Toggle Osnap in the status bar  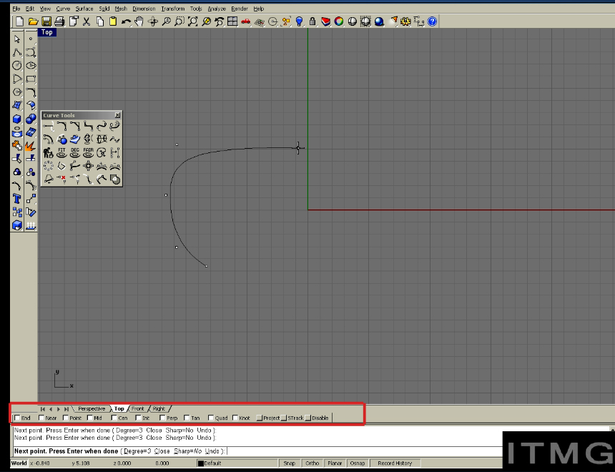click(358, 463)
